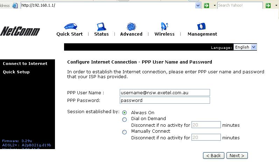Viewport: 279px width, 162px height.
Task: Click the Back button
Action: tap(213, 155)
